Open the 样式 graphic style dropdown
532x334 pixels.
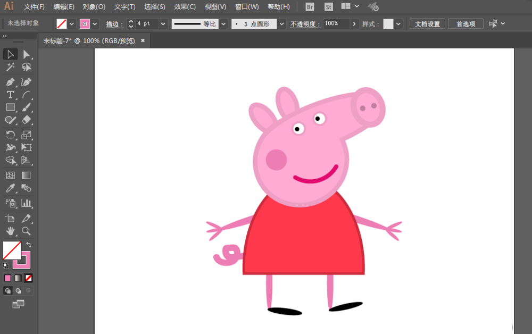click(398, 24)
